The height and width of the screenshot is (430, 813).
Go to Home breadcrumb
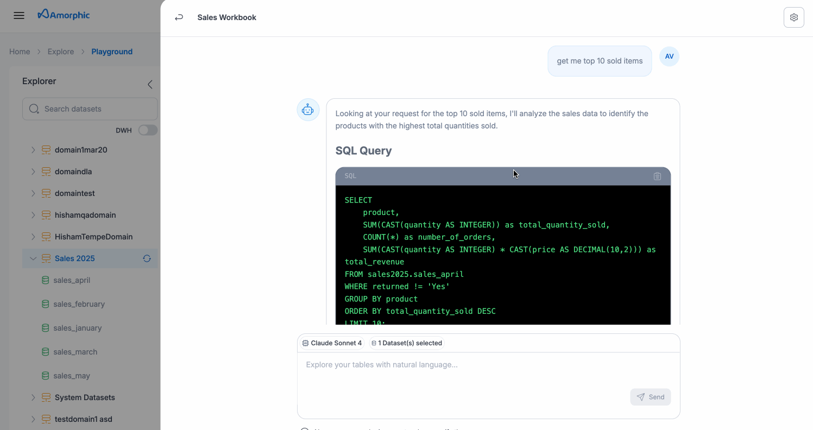pos(20,52)
